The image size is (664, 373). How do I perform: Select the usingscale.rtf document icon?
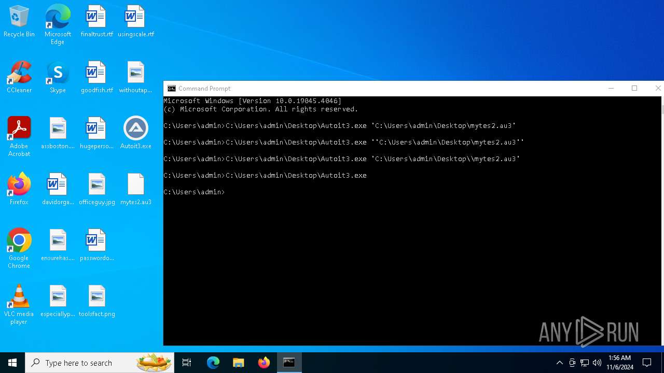click(x=135, y=22)
